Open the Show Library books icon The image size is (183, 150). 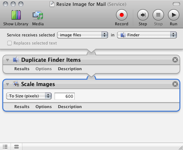(16, 15)
